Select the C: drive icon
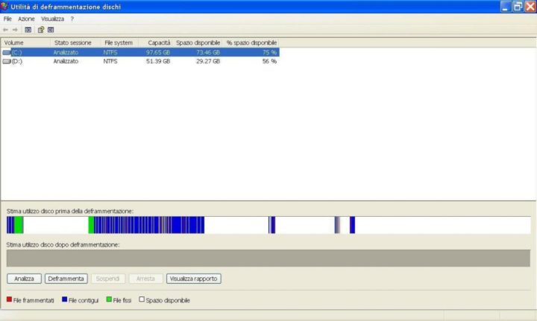 7,52
